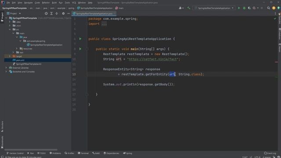Run with coverage from the toolbar

pos(249,8)
